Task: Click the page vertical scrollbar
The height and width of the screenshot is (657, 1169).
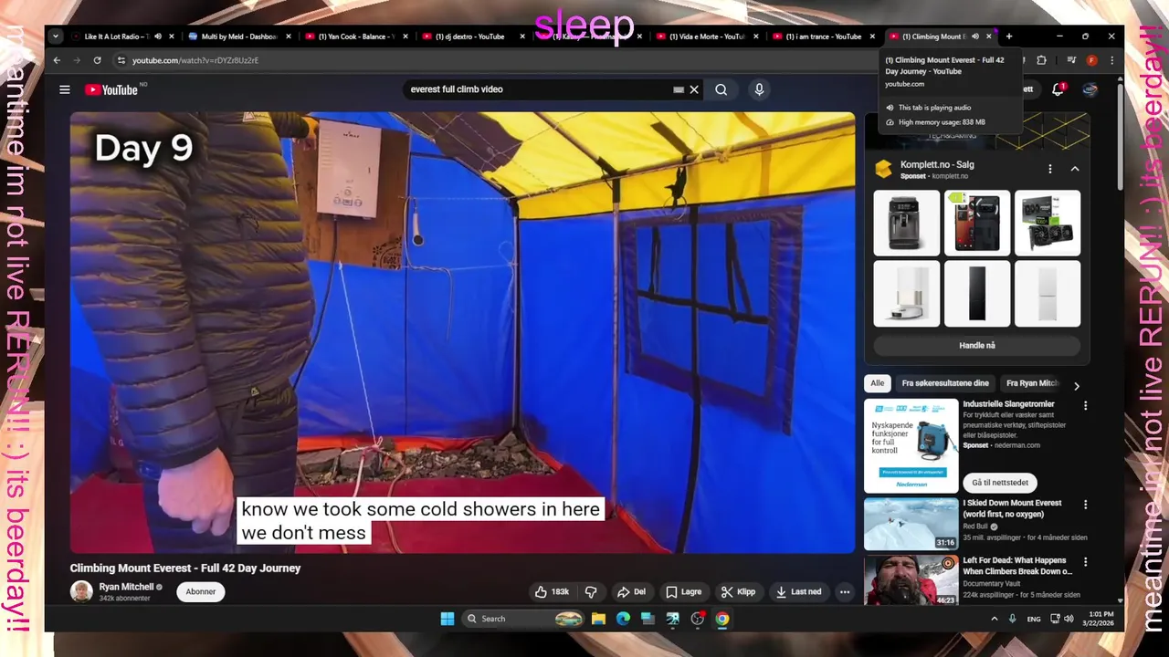Action: 1121,137
